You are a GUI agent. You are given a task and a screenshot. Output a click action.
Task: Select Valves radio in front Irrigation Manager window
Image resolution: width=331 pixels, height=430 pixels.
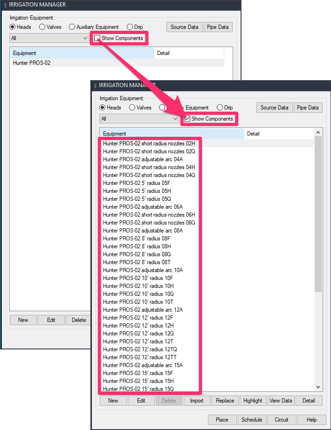[132, 108]
